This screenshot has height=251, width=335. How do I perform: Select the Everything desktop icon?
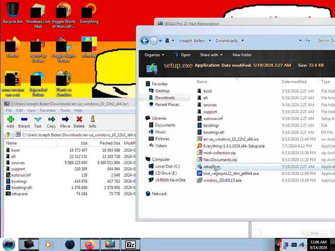click(89, 12)
